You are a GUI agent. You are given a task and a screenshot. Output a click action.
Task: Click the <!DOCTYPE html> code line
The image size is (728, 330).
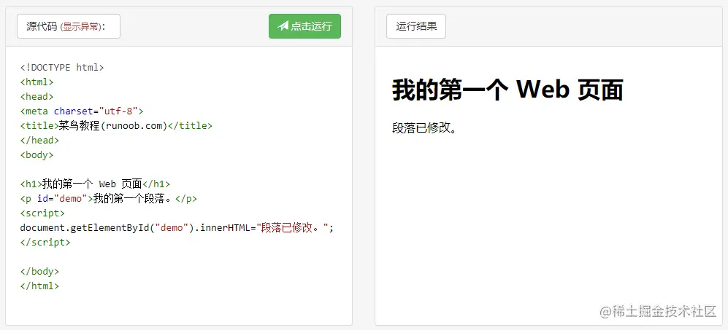[62, 68]
